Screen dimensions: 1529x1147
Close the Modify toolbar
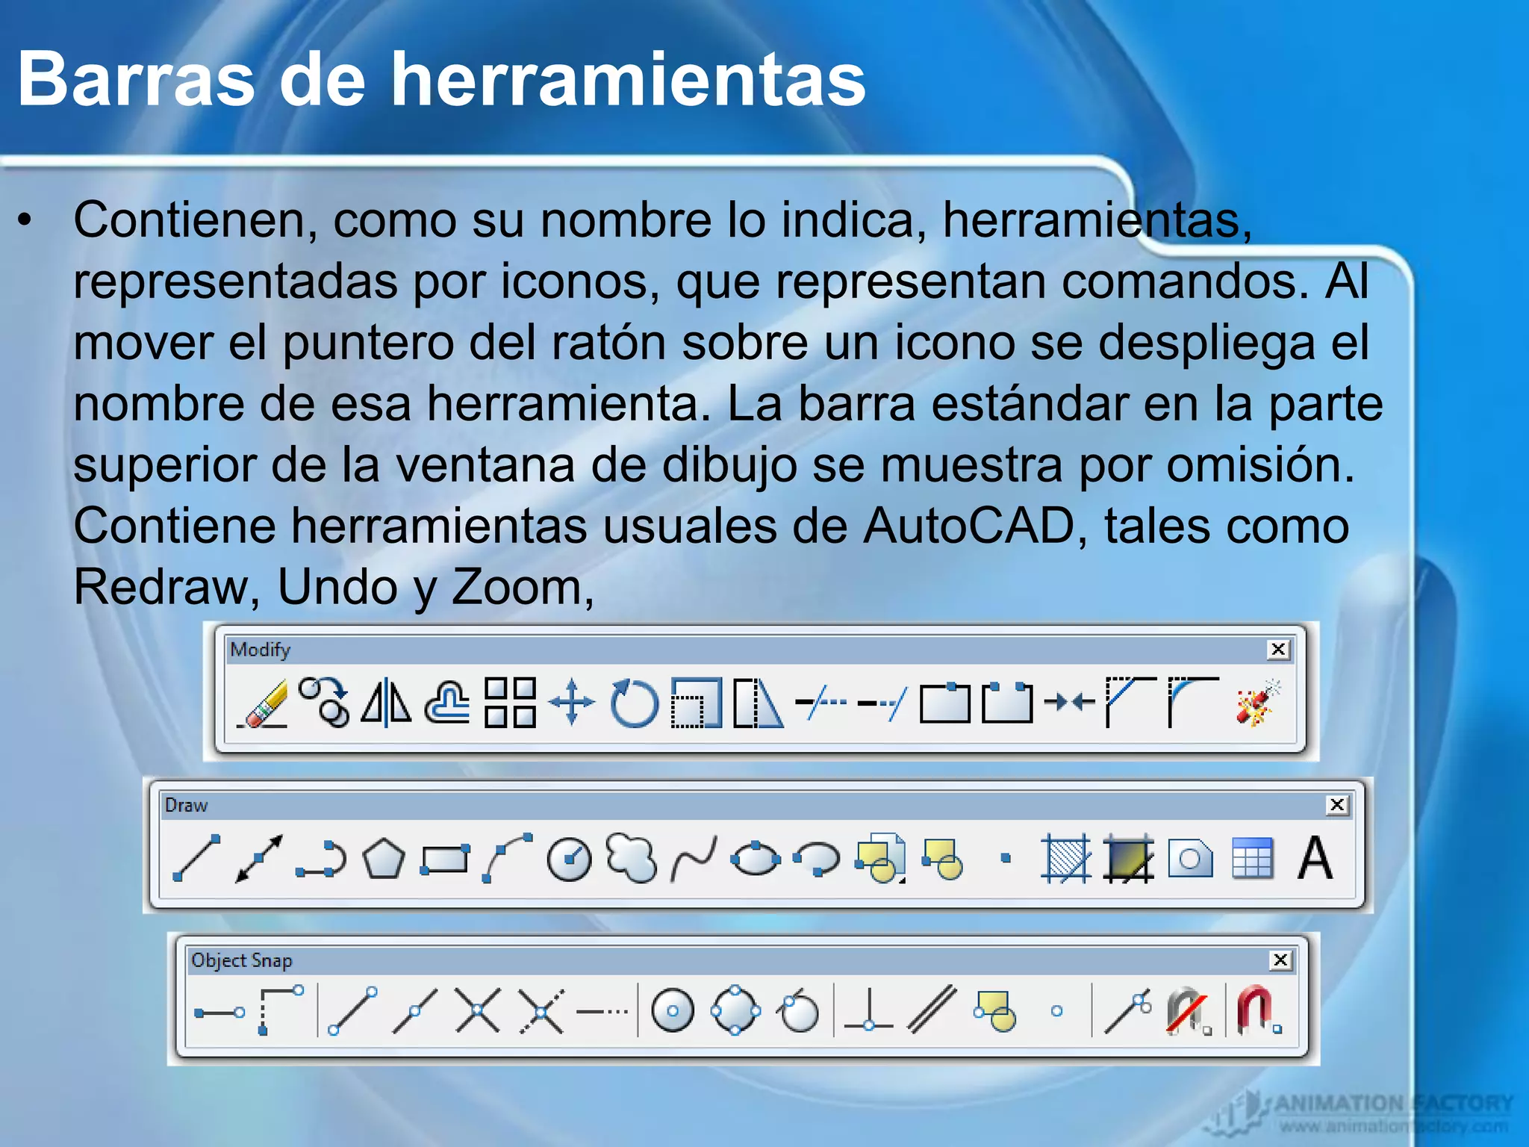[x=1278, y=650]
